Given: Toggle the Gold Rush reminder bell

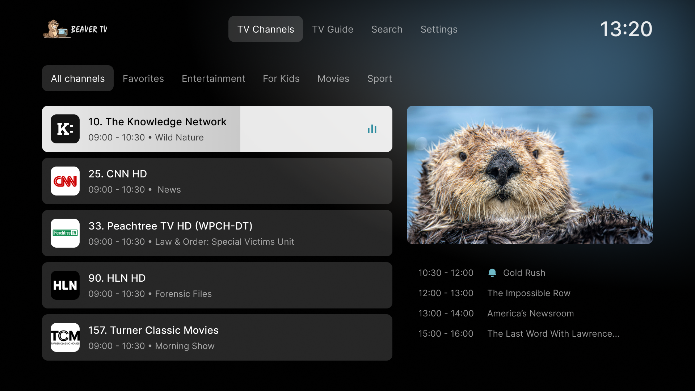Looking at the screenshot, I should (492, 273).
